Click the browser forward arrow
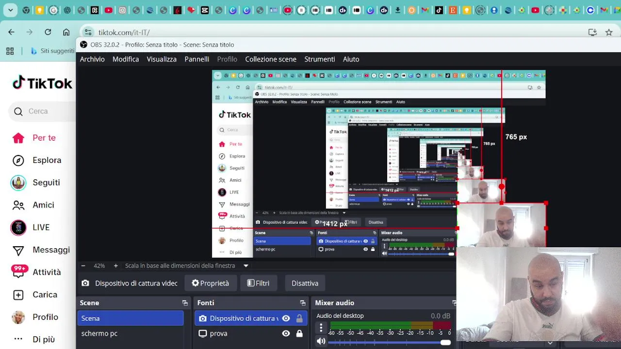The image size is (621, 349). point(30,32)
